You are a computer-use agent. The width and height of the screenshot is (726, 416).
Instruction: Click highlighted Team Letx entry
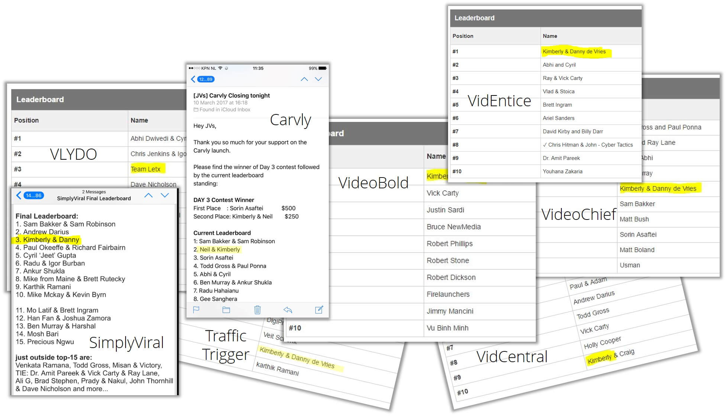click(x=146, y=169)
